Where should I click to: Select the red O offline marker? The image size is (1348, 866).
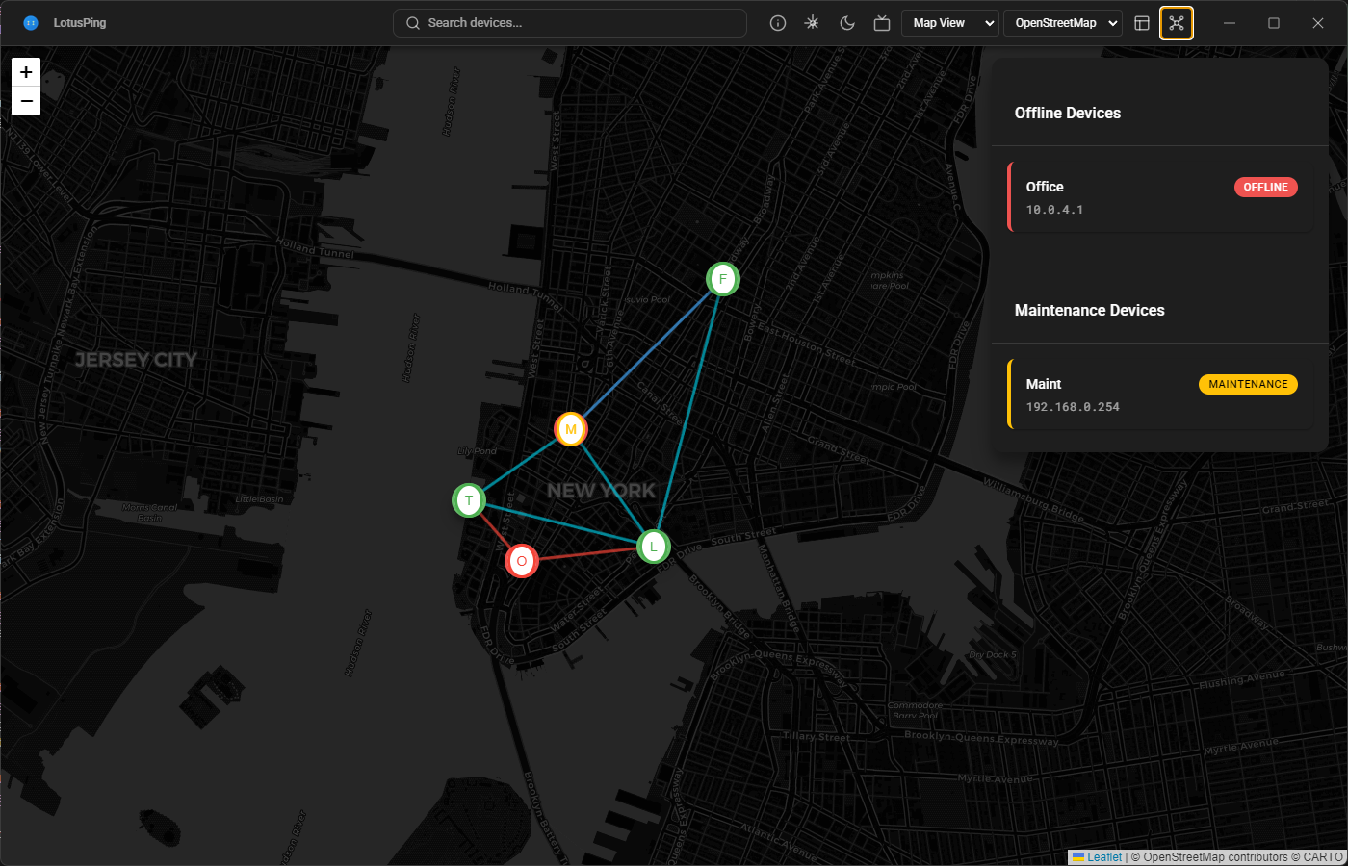tap(522, 561)
